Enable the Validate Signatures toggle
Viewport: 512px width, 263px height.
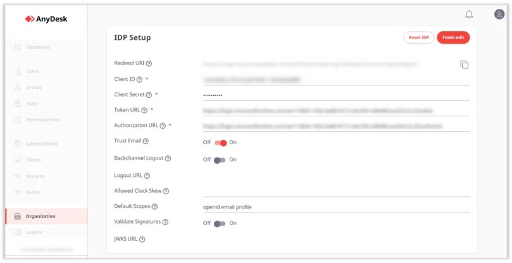tap(220, 223)
